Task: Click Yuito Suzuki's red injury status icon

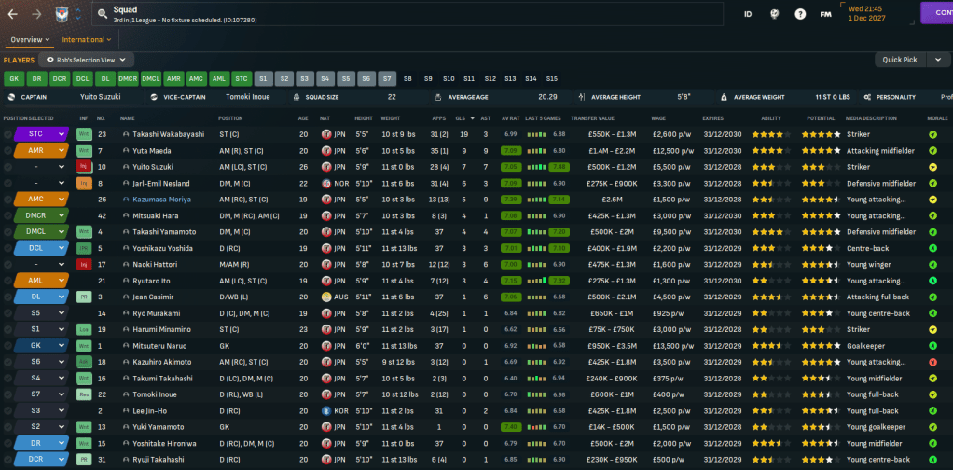Action: coord(83,166)
